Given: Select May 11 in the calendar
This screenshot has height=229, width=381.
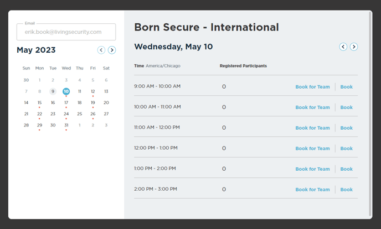Looking at the screenshot, I should tap(79, 91).
